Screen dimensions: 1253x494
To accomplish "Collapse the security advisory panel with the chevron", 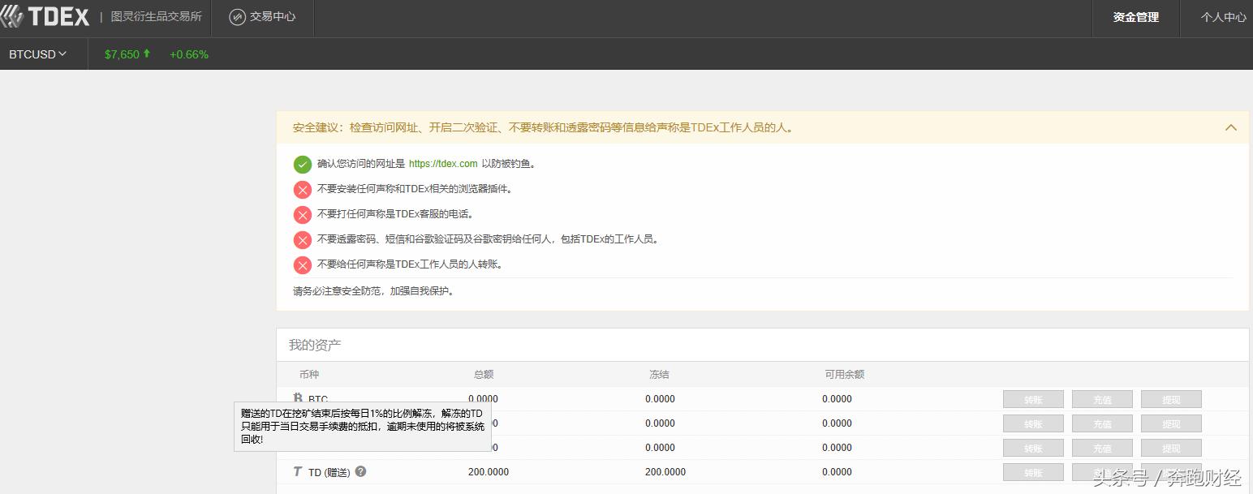I will [1231, 127].
